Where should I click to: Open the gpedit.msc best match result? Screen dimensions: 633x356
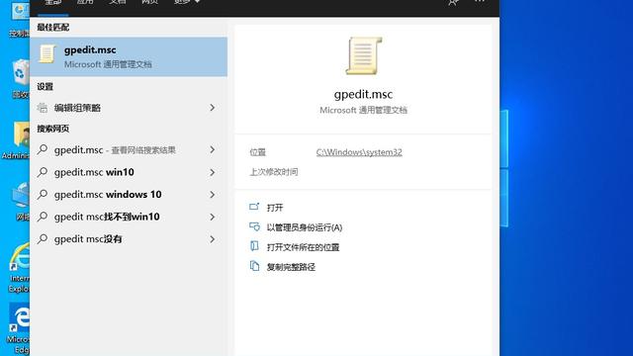[x=129, y=57]
